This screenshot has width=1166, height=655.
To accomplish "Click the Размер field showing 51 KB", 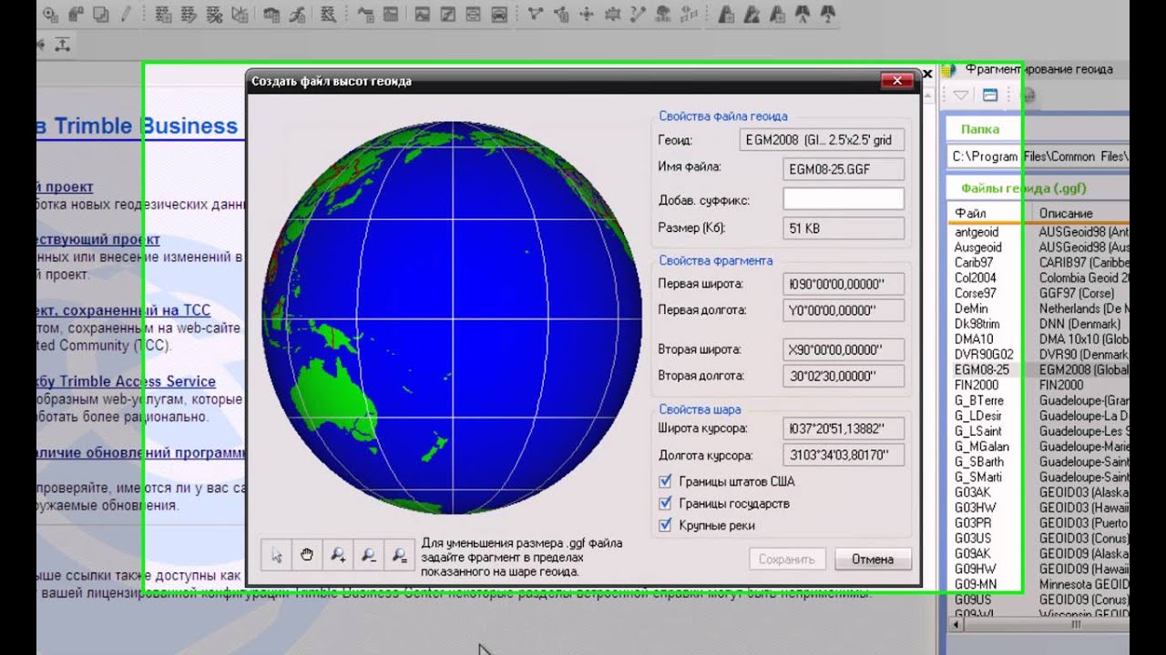I will tap(844, 228).
